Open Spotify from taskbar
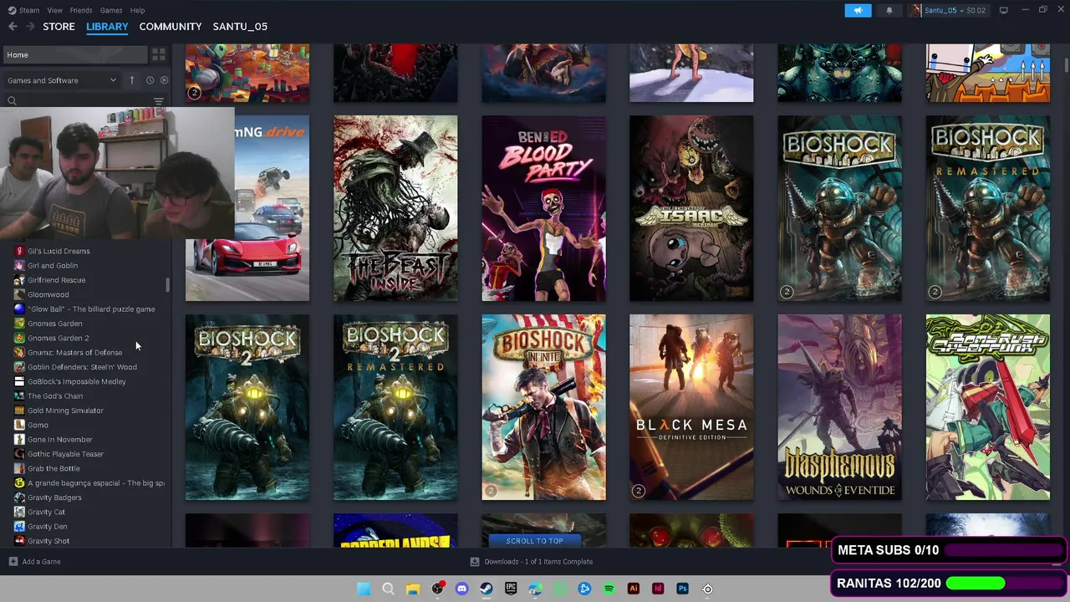Screen dimensions: 1070x602 pos(609,589)
